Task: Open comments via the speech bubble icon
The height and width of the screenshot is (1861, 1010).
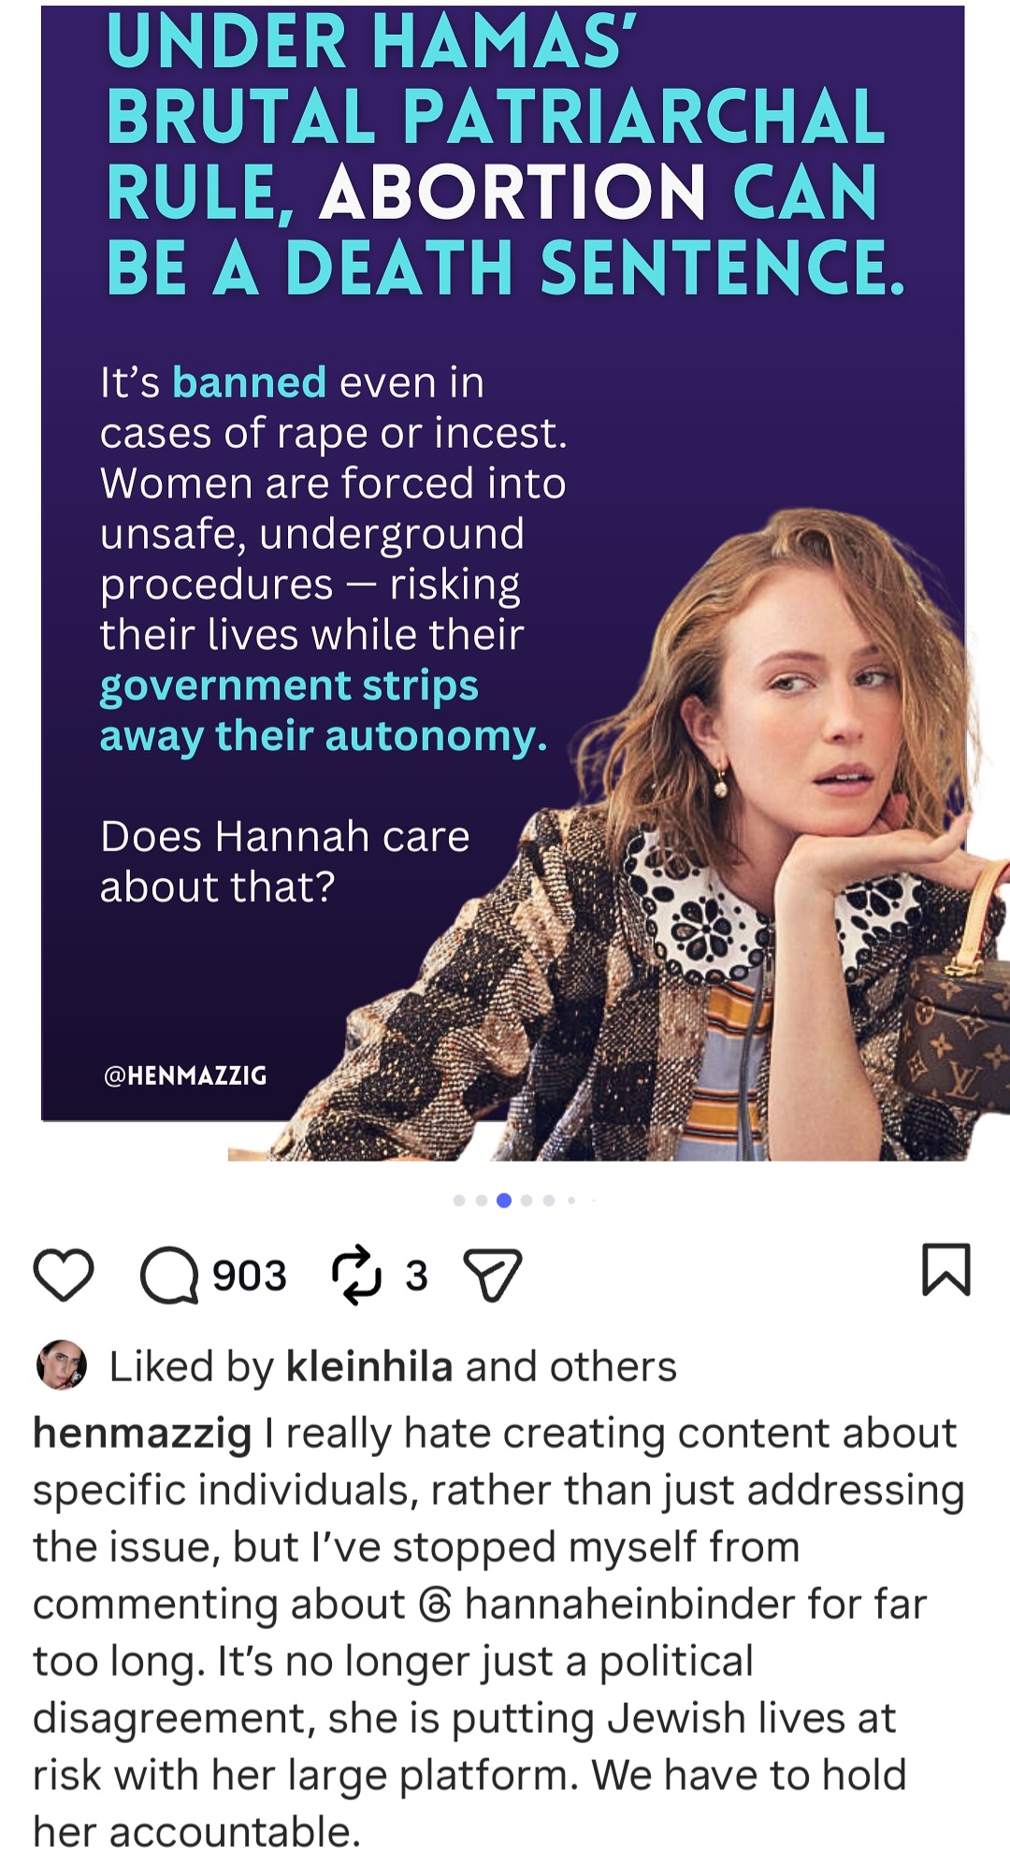Action: click(x=169, y=1276)
